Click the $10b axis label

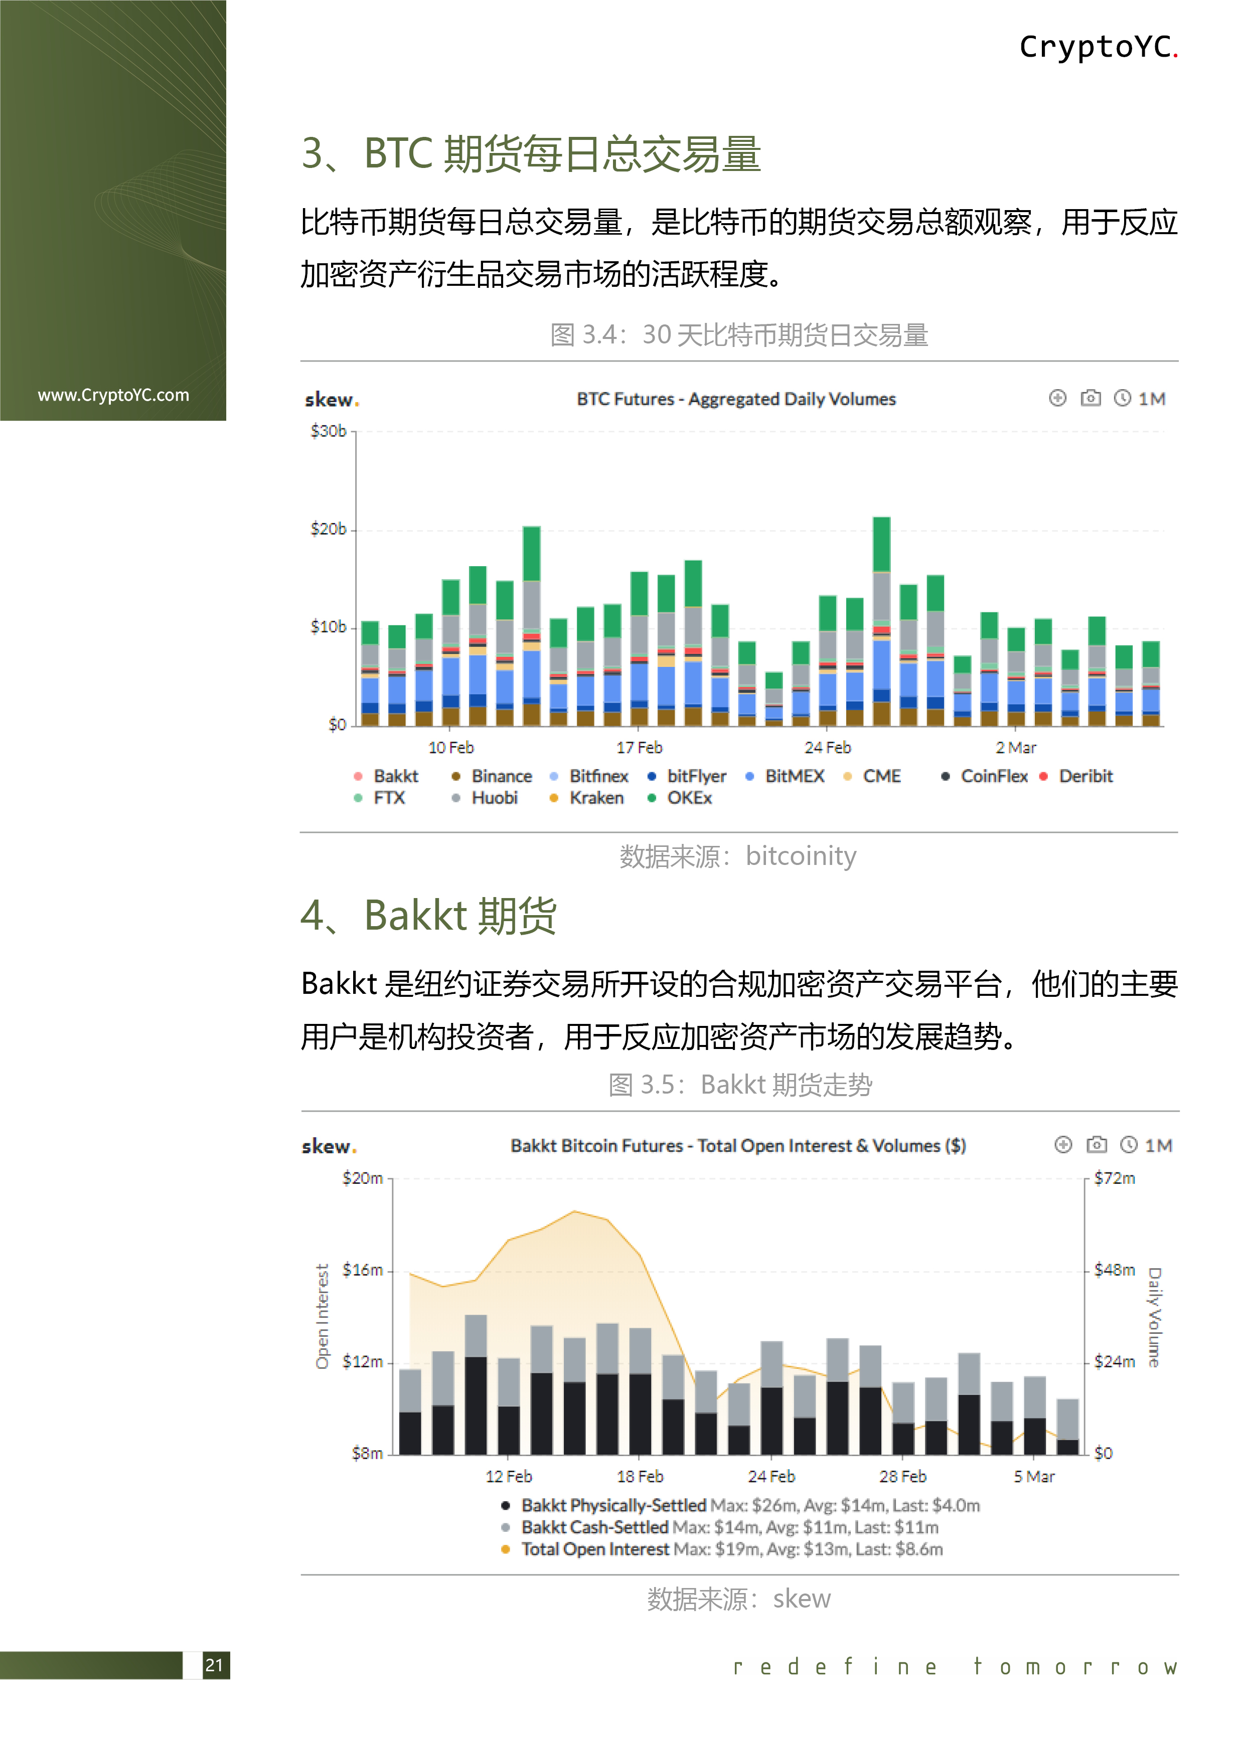(328, 627)
